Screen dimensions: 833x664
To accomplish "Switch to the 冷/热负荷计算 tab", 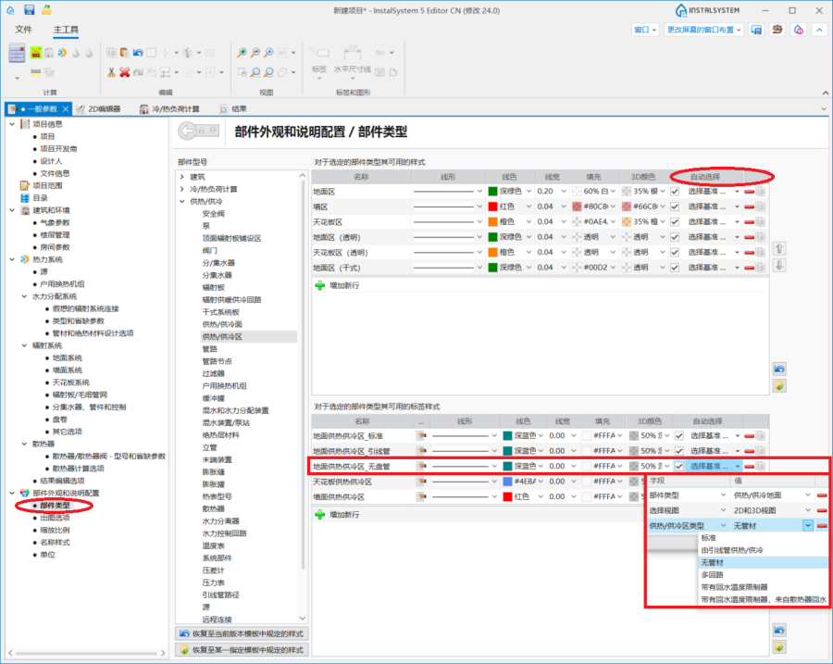I will tap(169, 109).
